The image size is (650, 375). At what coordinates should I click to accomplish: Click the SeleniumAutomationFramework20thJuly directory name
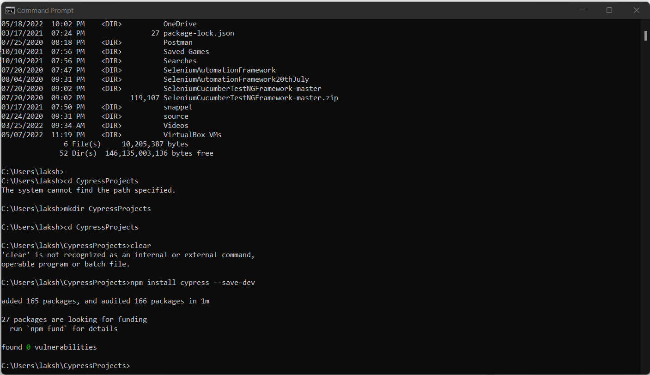click(236, 79)
